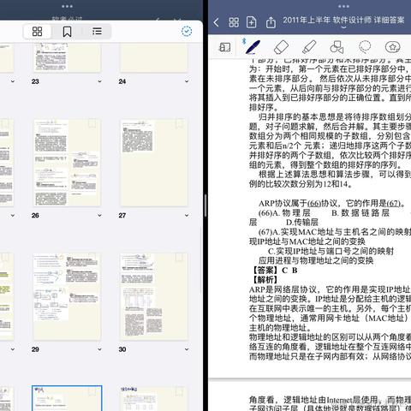Viewport: 411px width, 411px height.
Task: Open multitasking dots of right window
Action: click(x=343, y=6)
